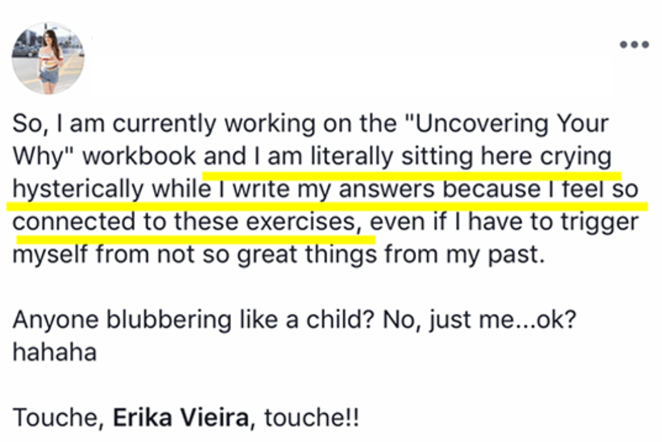Click the poster's circular profile picture
The image size is (662, 442).
[48, 58]
